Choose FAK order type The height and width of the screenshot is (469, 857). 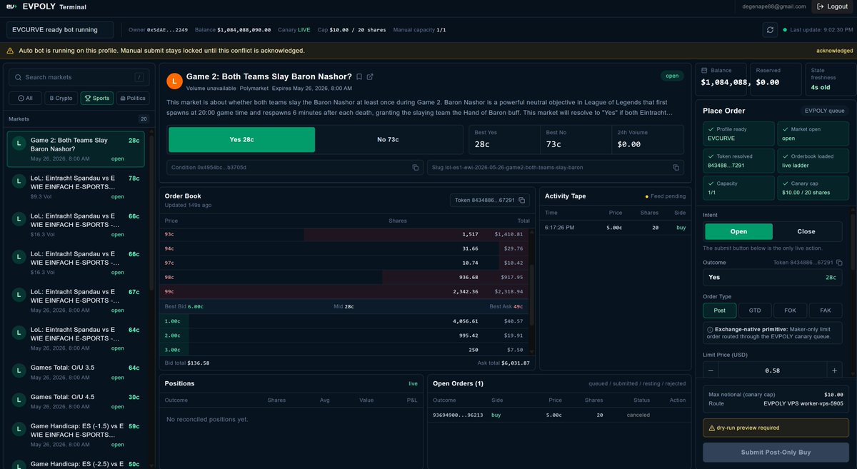point(825,311)
